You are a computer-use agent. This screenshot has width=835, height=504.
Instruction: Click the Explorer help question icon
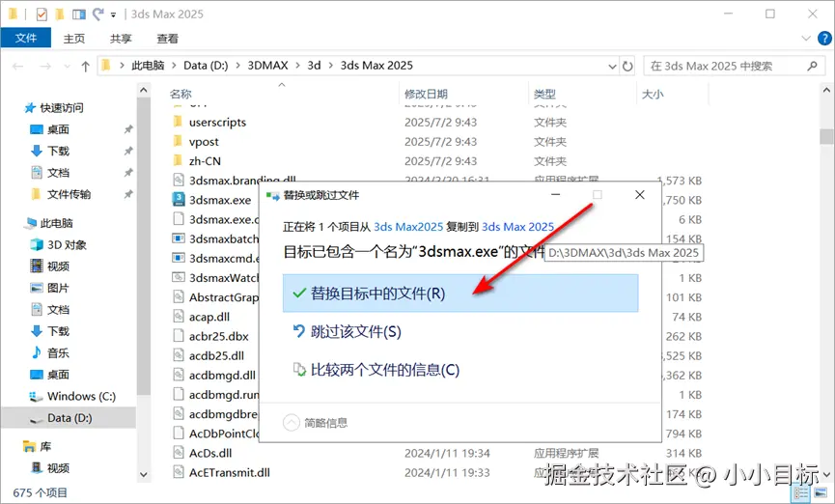tap(824, 39)
